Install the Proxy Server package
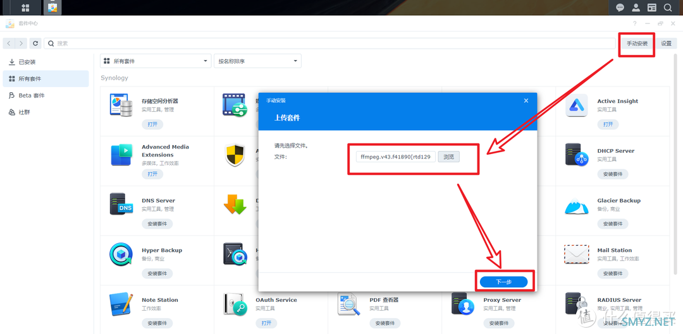This screenshot has height=334, width=683. pyautogui.click(x=499, y=323)
